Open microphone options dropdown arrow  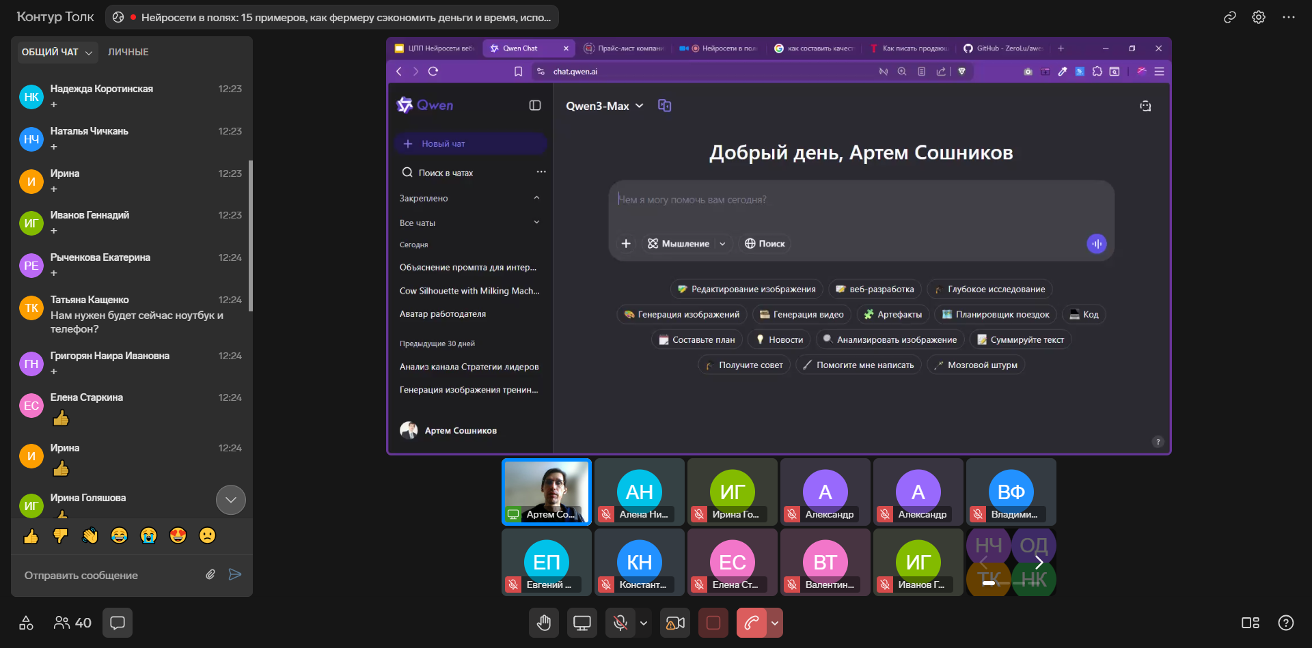(x=644, y=623)
